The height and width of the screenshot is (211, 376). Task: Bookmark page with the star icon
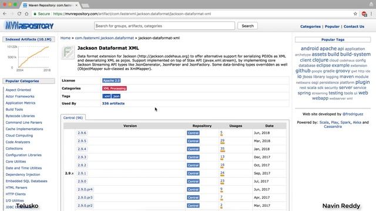(x=355, y=14)
